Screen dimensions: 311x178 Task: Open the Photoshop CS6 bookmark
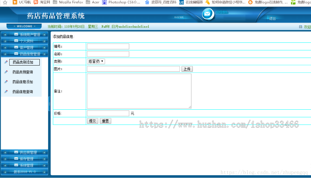(x=121, y=2)
